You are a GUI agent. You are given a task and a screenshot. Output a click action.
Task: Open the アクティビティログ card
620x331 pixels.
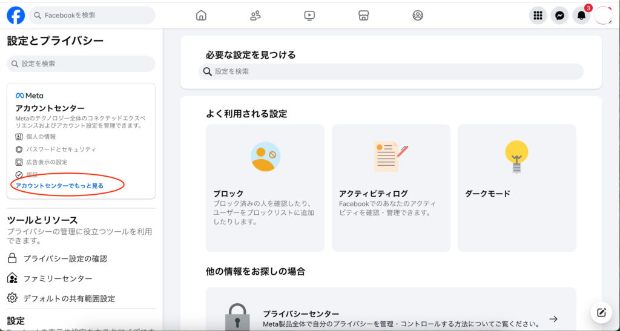click(391, 188)
